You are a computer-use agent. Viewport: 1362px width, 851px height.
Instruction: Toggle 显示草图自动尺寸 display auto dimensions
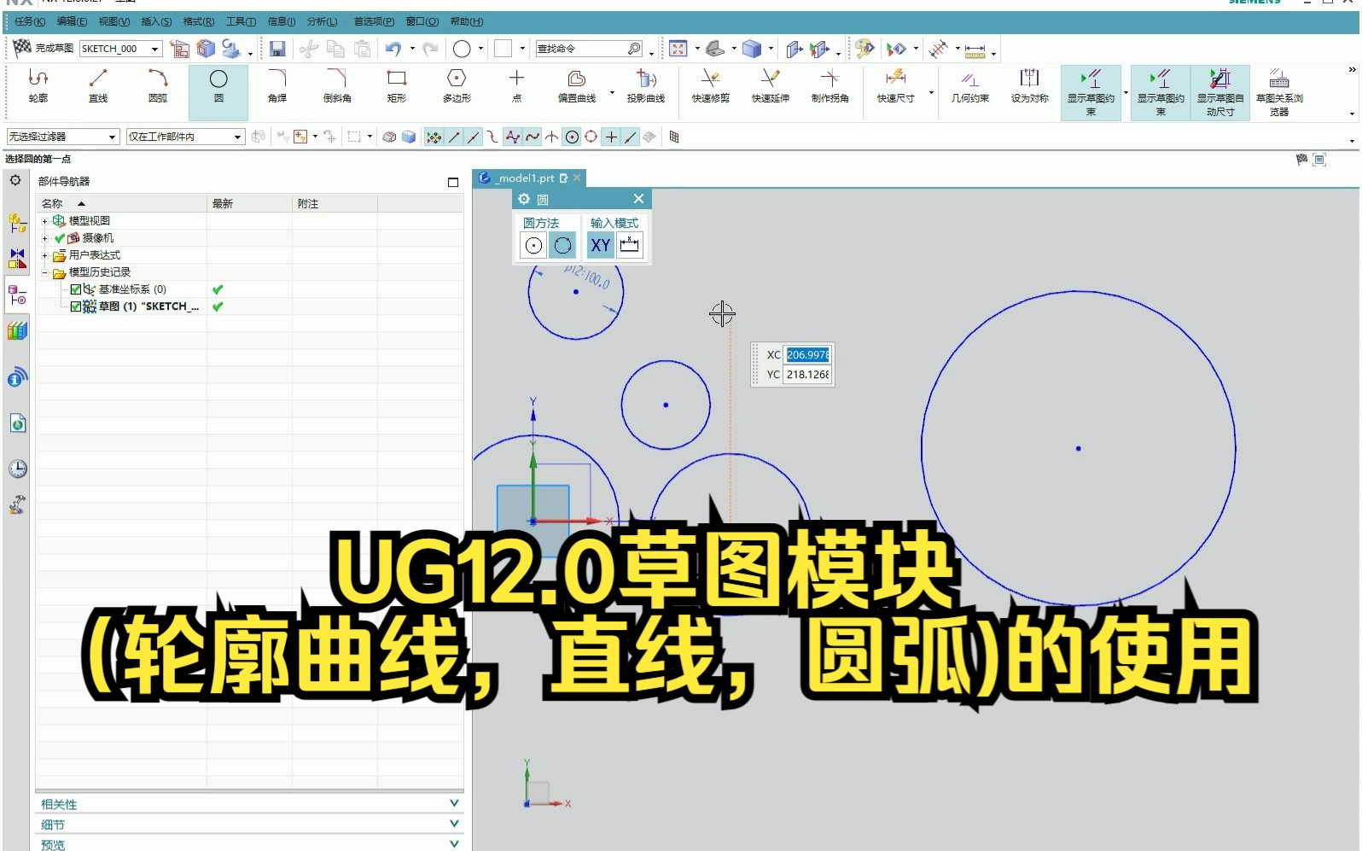[x=1220, y=92]
